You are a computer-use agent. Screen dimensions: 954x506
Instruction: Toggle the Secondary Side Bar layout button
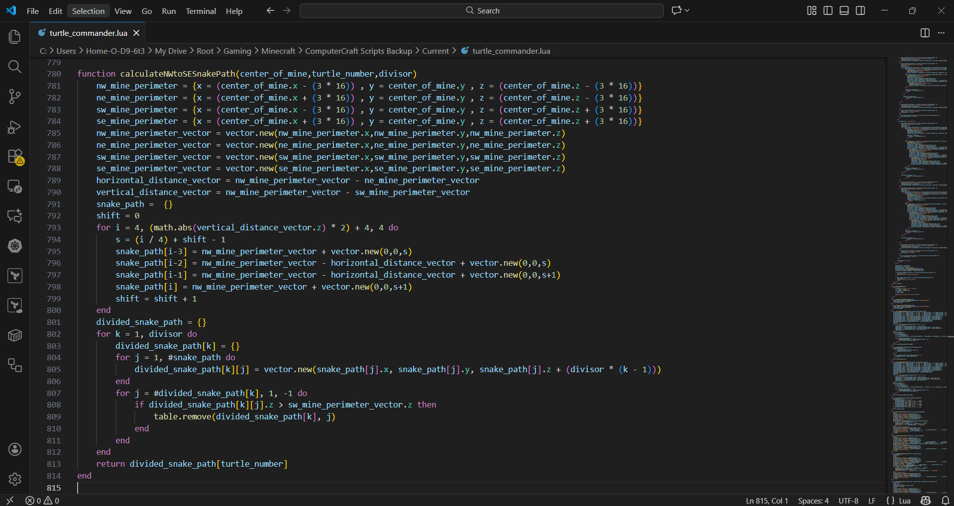click(860, 10)
